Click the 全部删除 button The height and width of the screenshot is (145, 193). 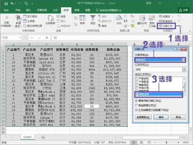pyautogui.click(x=143, y=117)
